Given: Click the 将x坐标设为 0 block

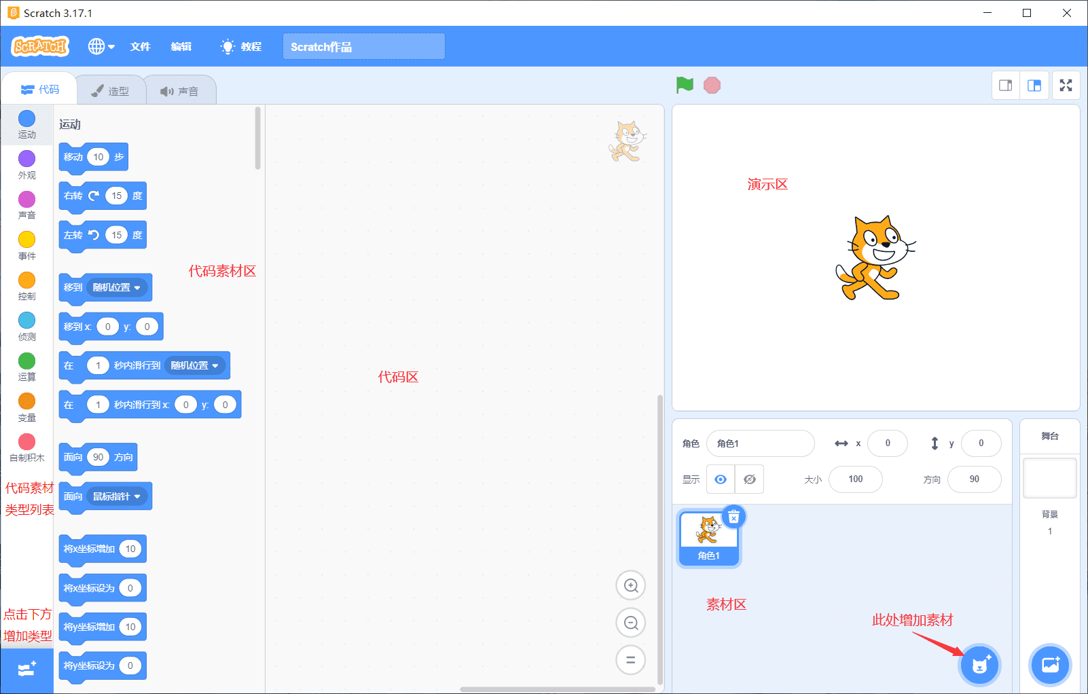Looking at the screenshot, I should 103,588.
